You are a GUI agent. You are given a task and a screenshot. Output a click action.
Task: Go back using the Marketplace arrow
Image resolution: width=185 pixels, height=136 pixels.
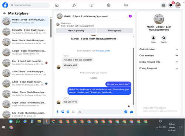[x=4, y=13]
